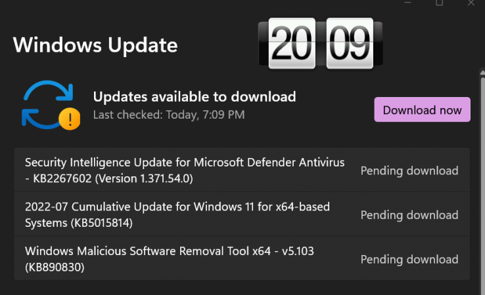Click the KB890830 identifier text
Screen dimensions: 485x295
coord(55,267)
